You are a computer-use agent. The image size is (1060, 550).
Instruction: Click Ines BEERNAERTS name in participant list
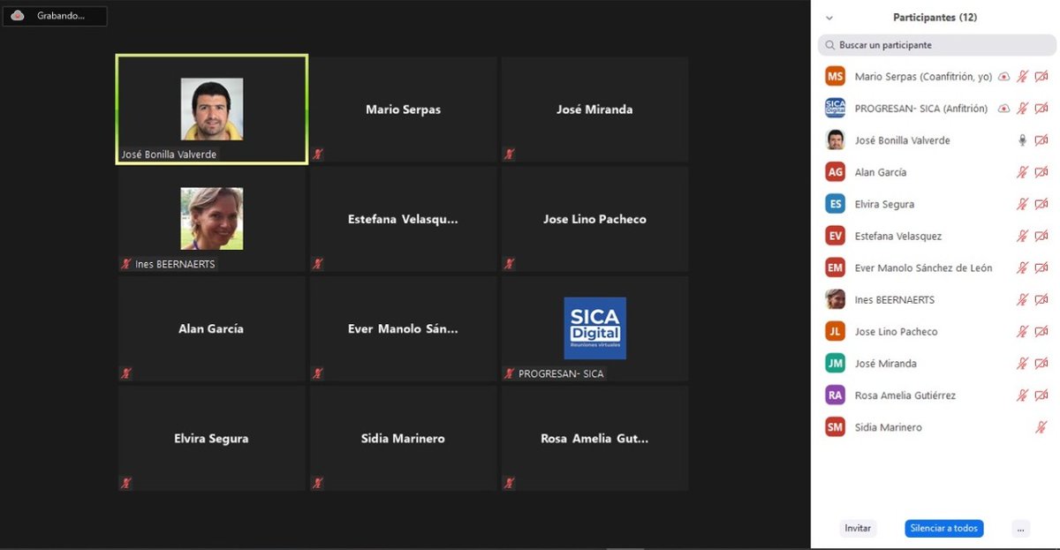[894, 299]
